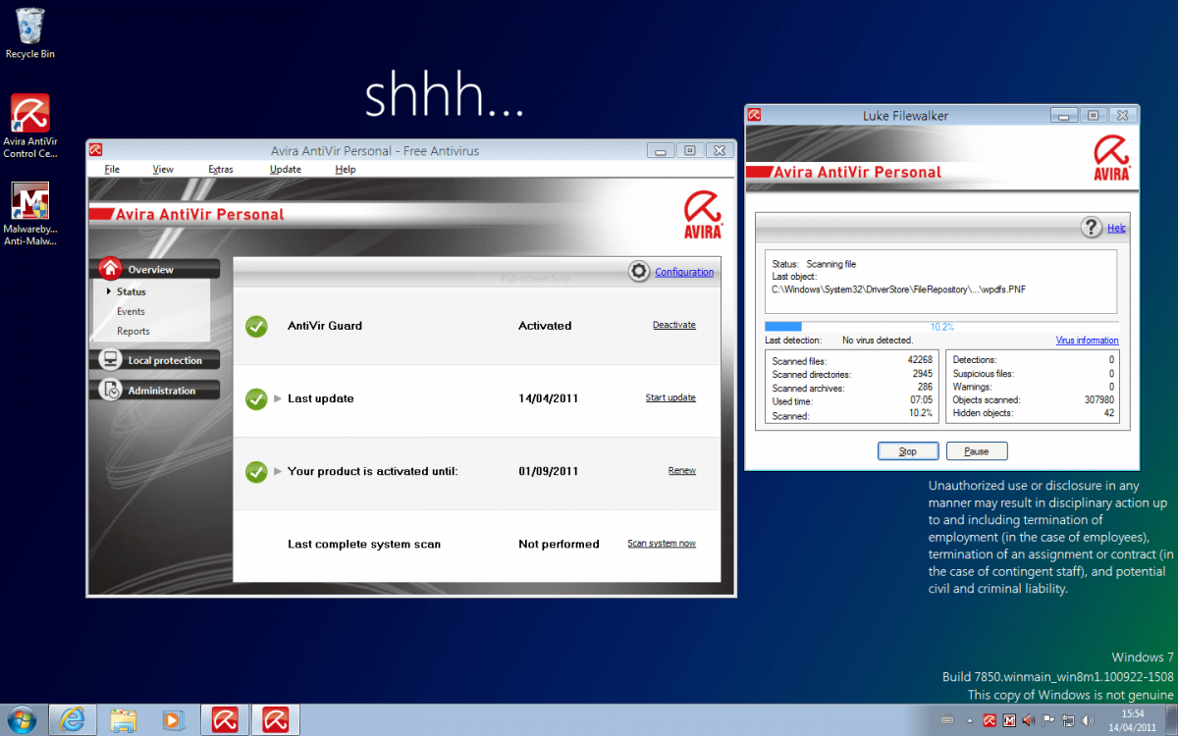Screen dimensions: 1178x736
Task: Click the Avira umbrella logo in main window
Action: click(x=703, y=214)
